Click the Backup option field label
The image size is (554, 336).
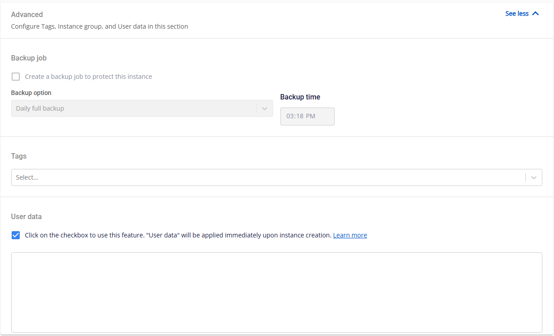31,93
